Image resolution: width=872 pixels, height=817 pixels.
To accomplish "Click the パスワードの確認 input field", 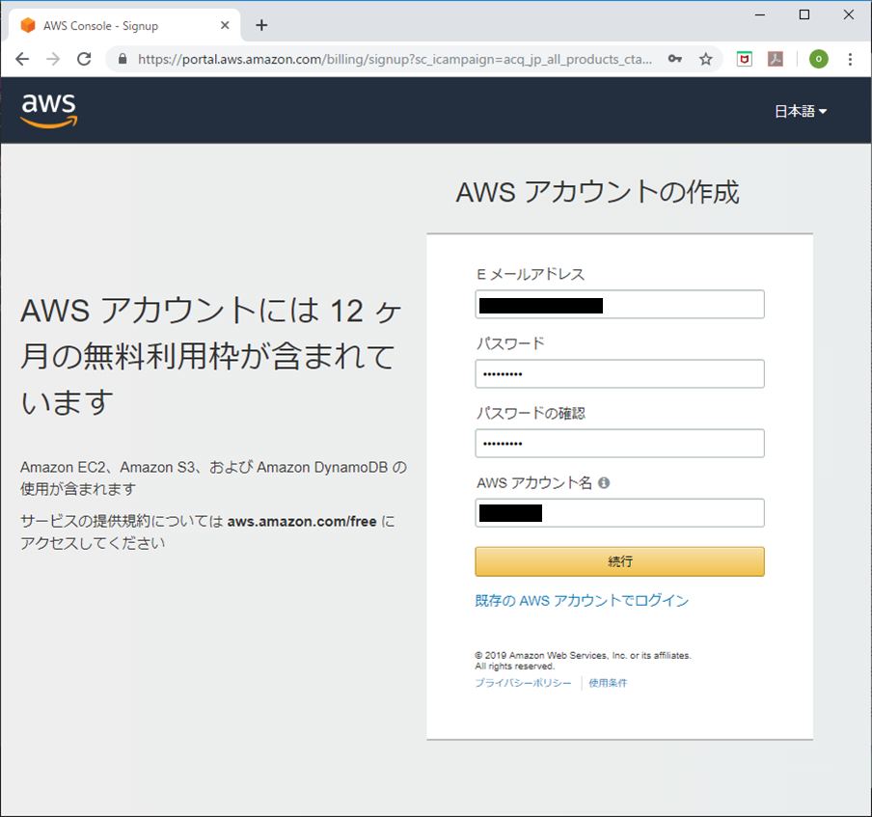I will [619, 444].
